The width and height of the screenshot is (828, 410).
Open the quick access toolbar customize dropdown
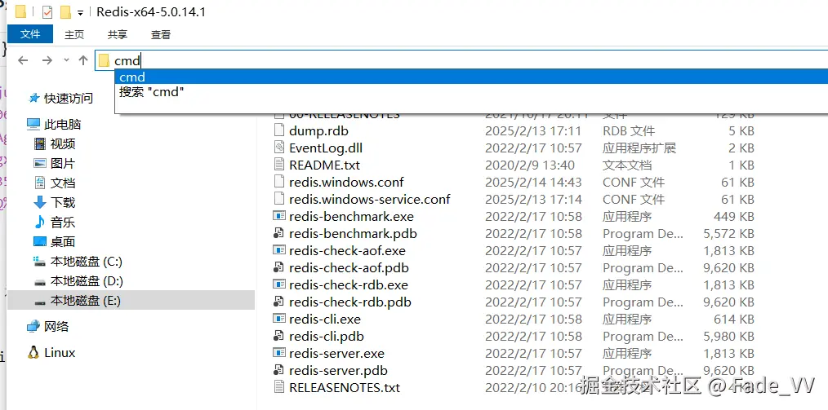click(80, 13)
